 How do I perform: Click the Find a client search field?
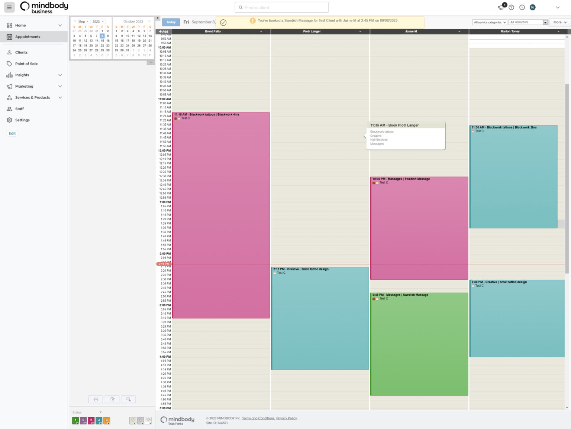coord(282,7)
